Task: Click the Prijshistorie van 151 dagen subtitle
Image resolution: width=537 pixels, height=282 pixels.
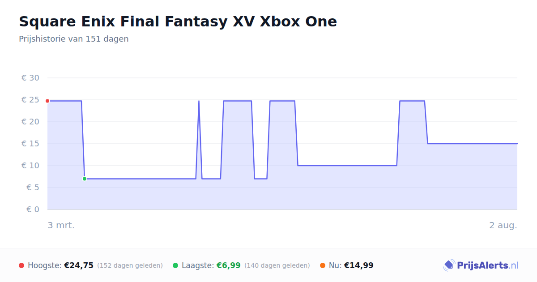Action: click(74, 39)
